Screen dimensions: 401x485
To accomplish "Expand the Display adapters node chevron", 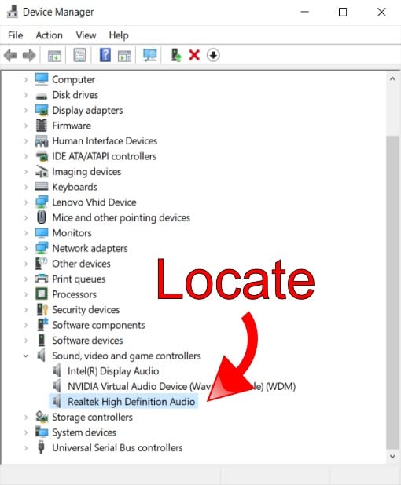I will pos(26,111).
